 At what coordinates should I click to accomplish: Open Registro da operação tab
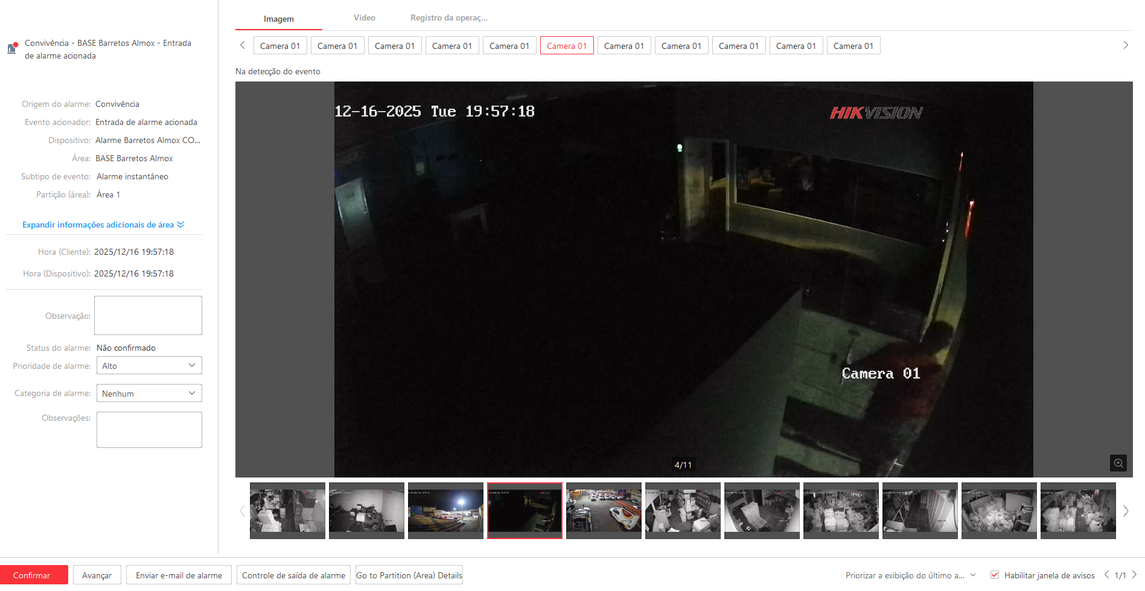pos(448,18)
